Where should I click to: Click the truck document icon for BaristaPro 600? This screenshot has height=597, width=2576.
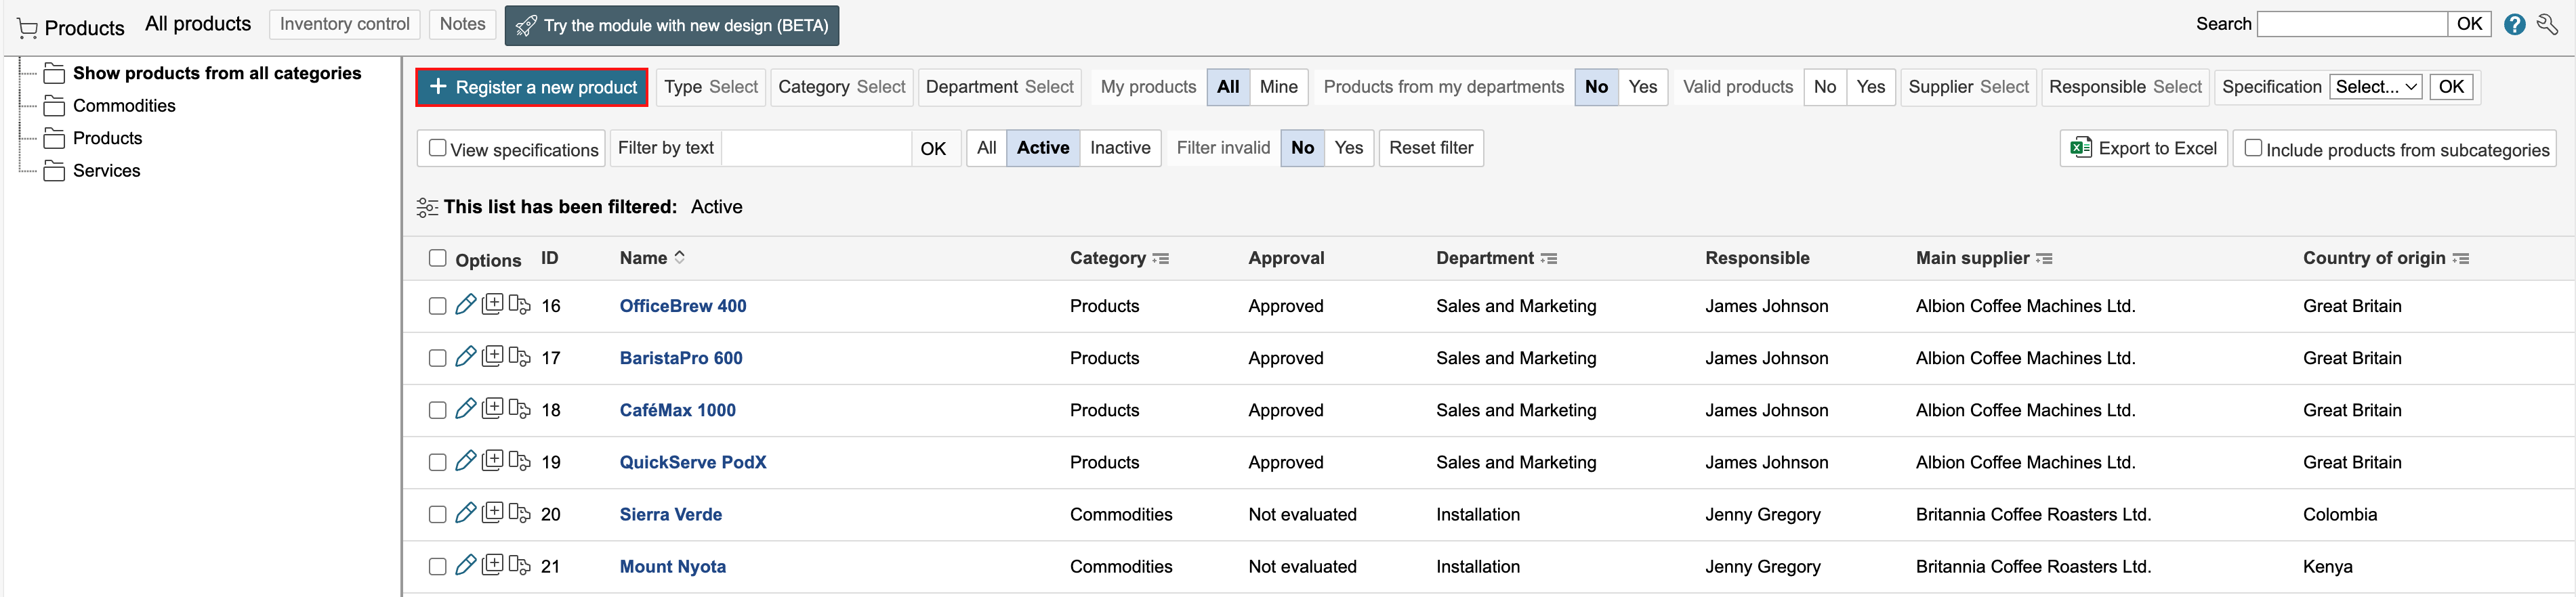click(519, 357)
